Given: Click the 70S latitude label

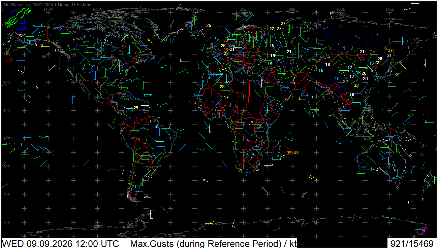Looking at the screenshot, I should (6, 223).
